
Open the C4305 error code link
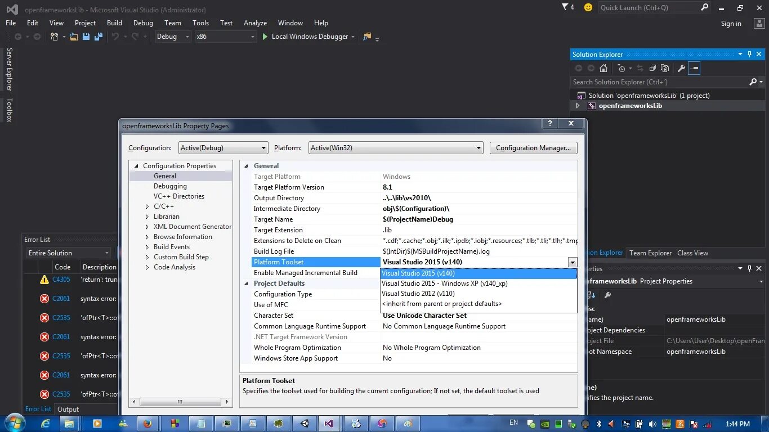61,280
